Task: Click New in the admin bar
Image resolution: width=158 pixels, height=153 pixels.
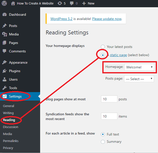Action: tap(91, 3)
